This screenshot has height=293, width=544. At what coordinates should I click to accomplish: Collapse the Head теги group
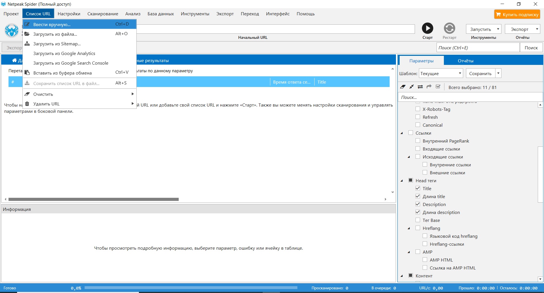pos(402,181)
